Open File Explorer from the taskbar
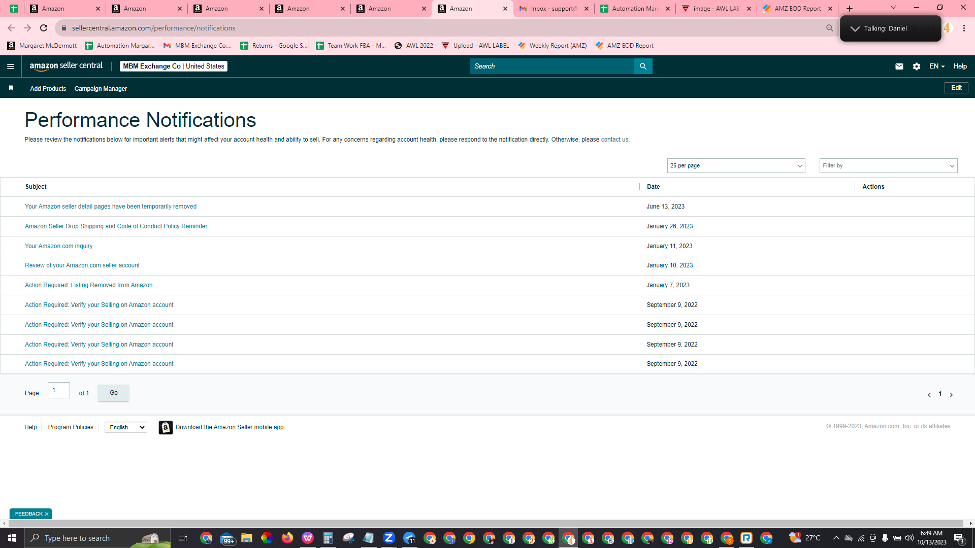Image resolution: width=975 pixels, height=548 pixels. [247, 538]
